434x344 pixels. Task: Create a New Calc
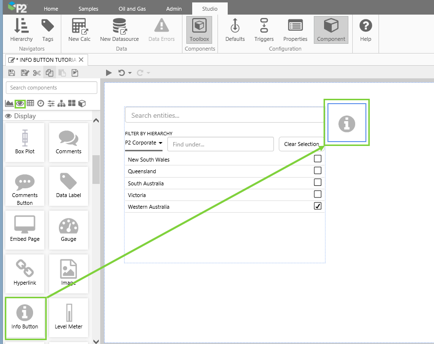tap(79, 30)
